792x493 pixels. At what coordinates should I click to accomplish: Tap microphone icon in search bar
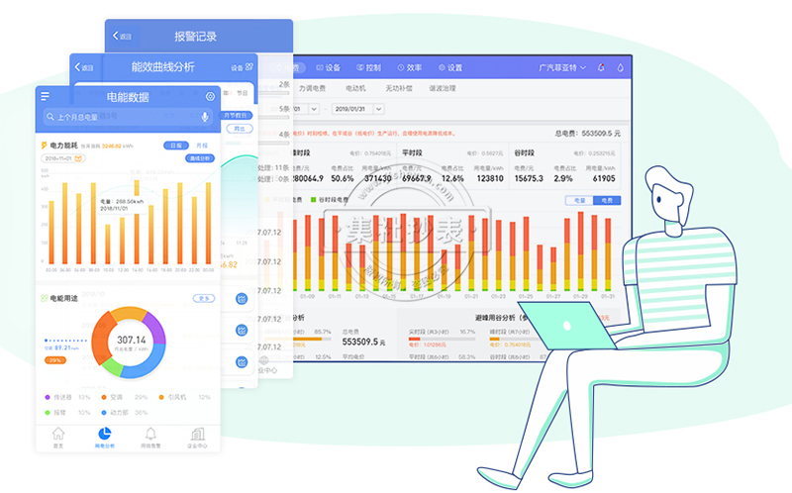click(205, 118)
